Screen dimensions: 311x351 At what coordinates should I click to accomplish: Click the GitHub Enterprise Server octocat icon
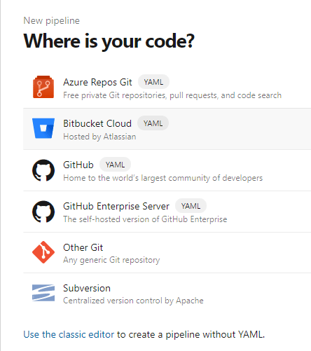click(43, 212)
